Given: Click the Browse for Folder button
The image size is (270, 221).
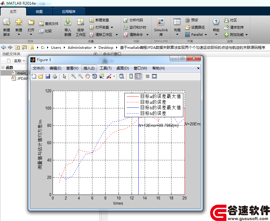Looking at the screenshot, I should coord(24,47).
